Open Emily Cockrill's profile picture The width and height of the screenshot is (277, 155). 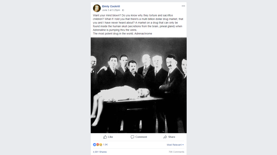97,8
